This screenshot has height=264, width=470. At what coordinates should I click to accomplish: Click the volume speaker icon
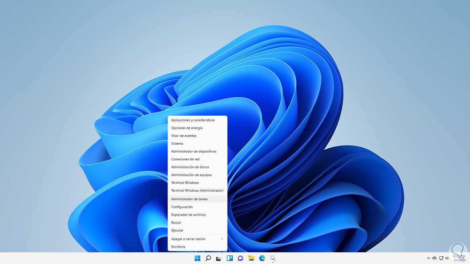pyautogui.click(x=447, y=258)
